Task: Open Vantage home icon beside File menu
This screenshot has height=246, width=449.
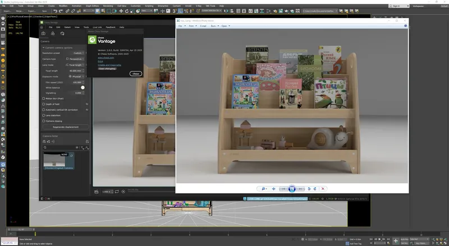Action: click(x=42, y=27)
